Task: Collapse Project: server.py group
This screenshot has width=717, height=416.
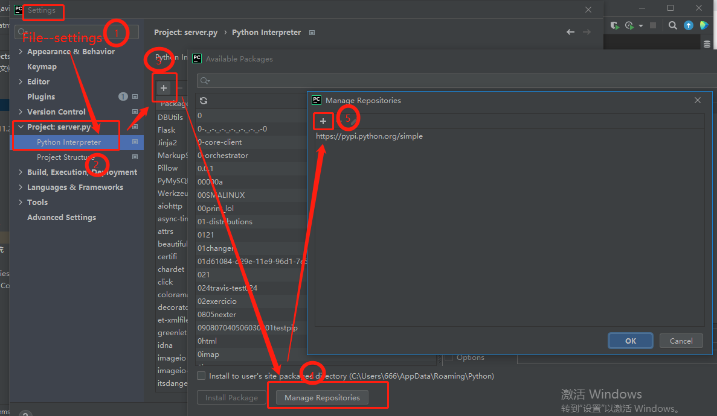Action: pyautogui.click(x=21, y=127)
